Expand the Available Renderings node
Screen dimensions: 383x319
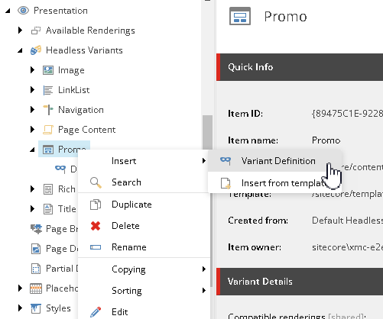tap(20, 31)
